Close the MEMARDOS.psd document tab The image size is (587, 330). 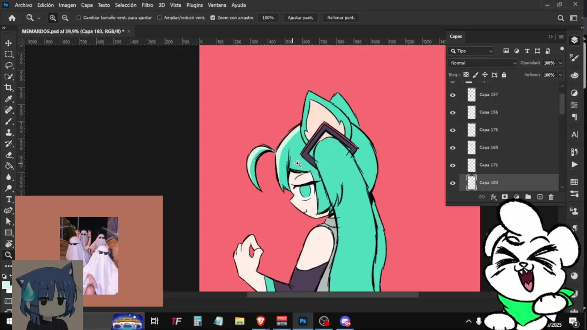pyautogui.click(x=129, y=31)
